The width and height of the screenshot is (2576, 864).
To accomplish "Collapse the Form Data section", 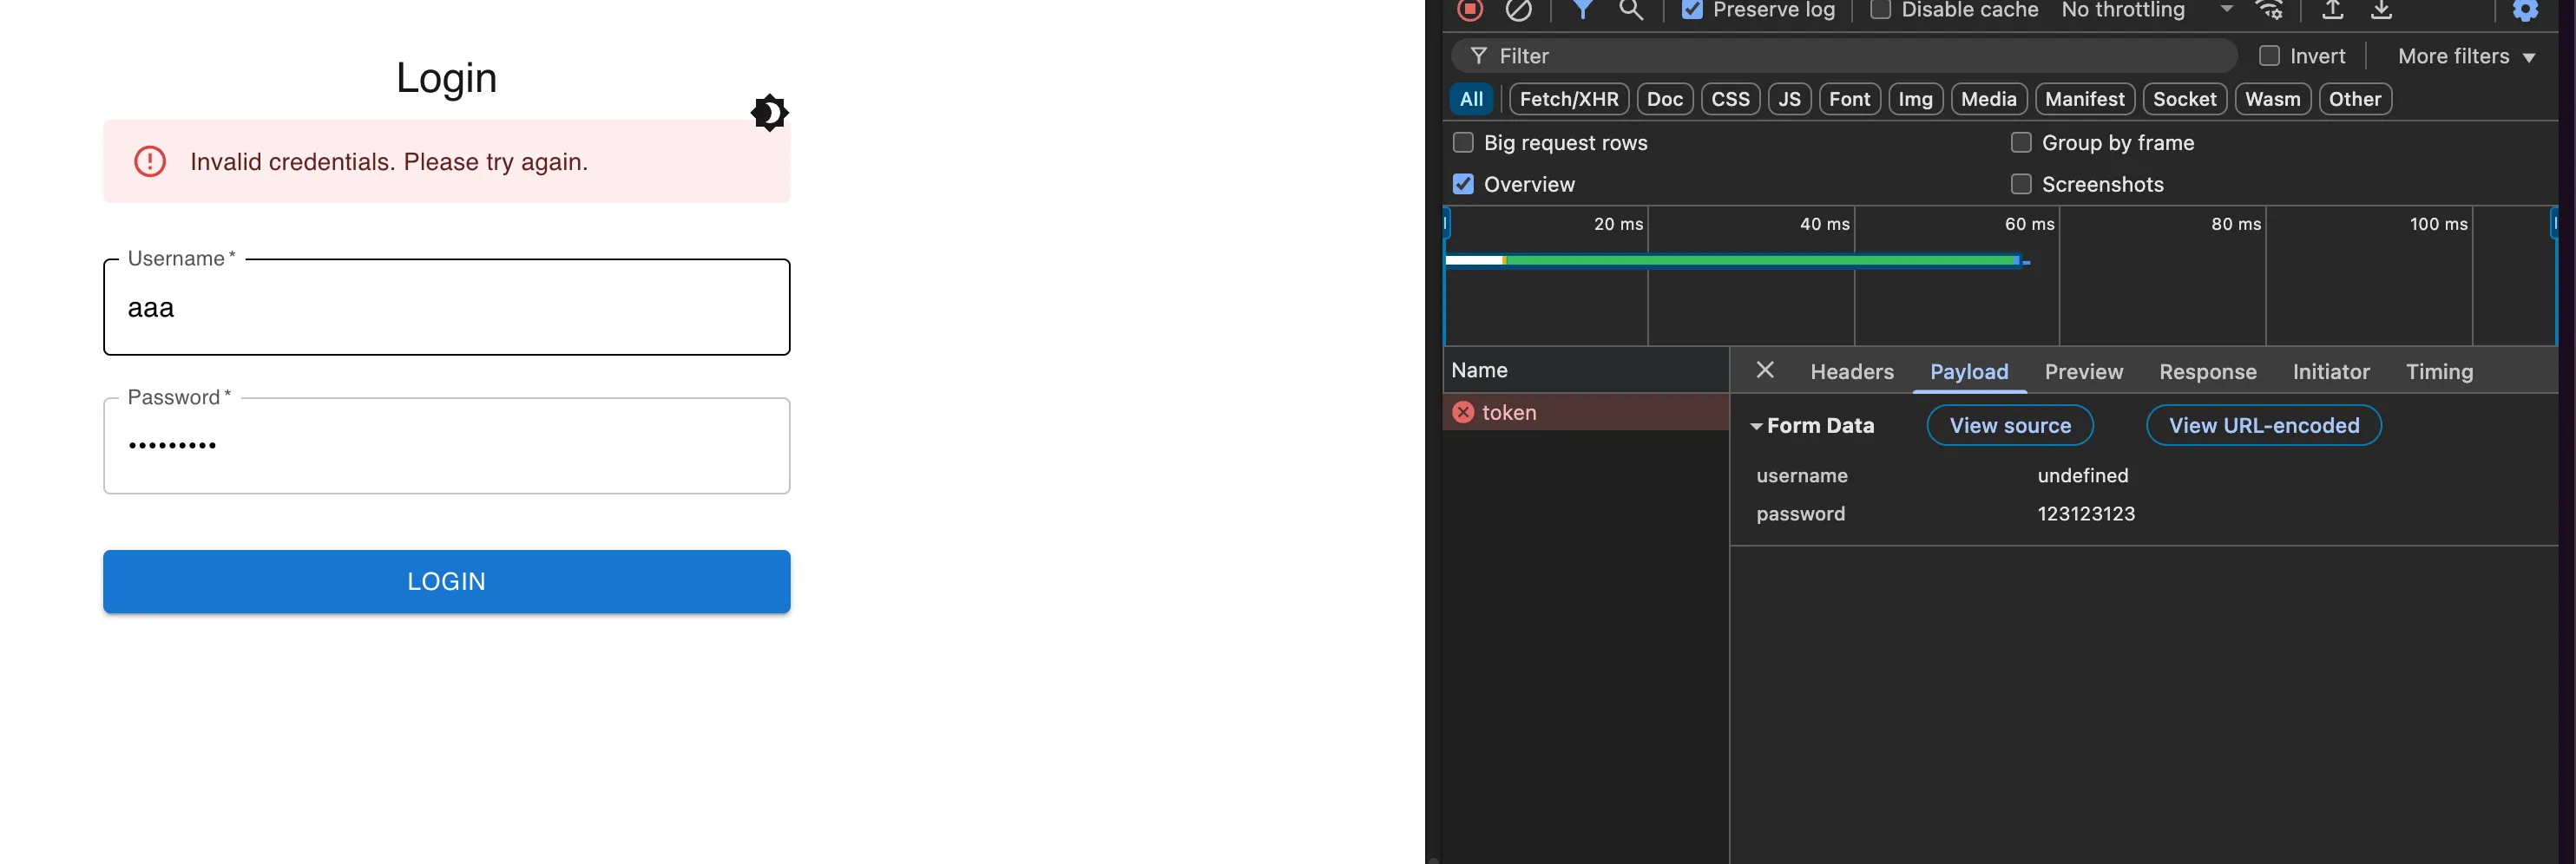I will pyautogui.click(x=1756, y=426).
